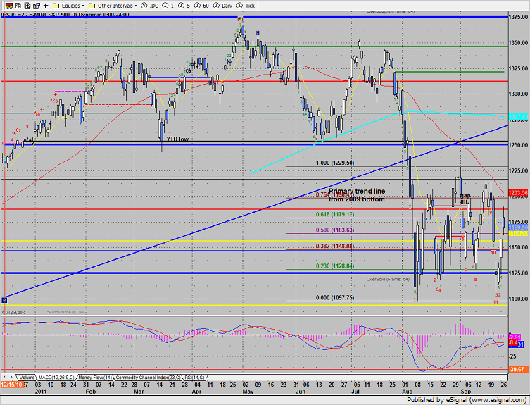This screenshot has width=530, height=405.
Task: Open the Commodity Channel Index(23,C) tab
Action: (x=149, y=378)
